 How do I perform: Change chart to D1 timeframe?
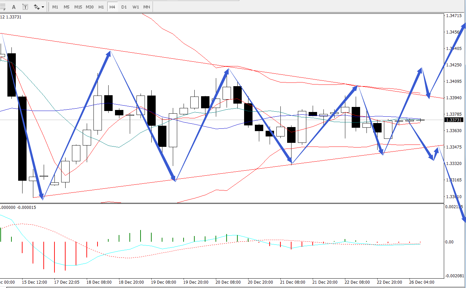point(124,7)
